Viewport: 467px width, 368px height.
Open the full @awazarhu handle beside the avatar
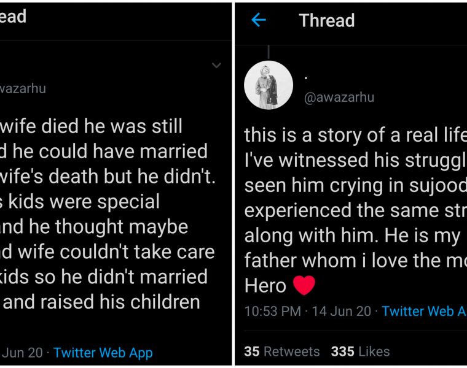click(x=339, y=98)
